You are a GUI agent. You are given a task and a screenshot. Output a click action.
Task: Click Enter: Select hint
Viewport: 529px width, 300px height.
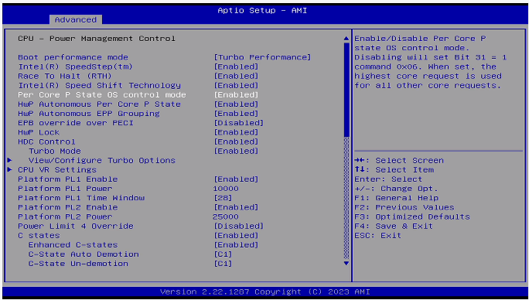pos(388,179)
